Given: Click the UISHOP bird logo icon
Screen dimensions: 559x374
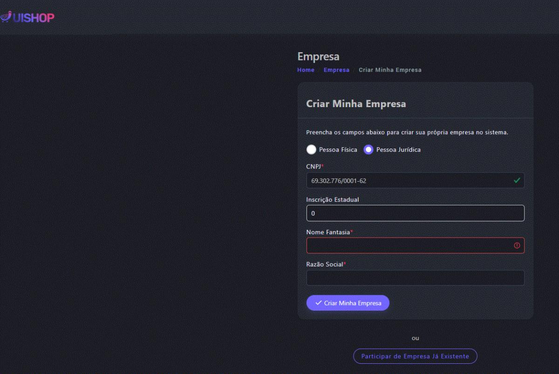Looking at the screenshot, I should point(6,17).
